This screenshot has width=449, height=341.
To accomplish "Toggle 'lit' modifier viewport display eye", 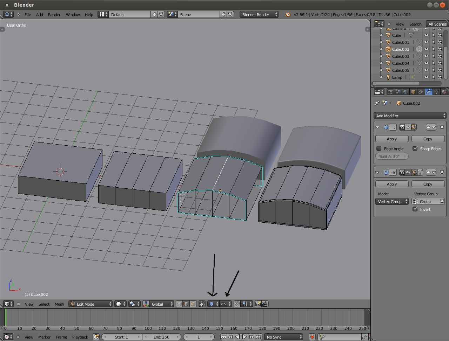I will click(x=408, y=127).
